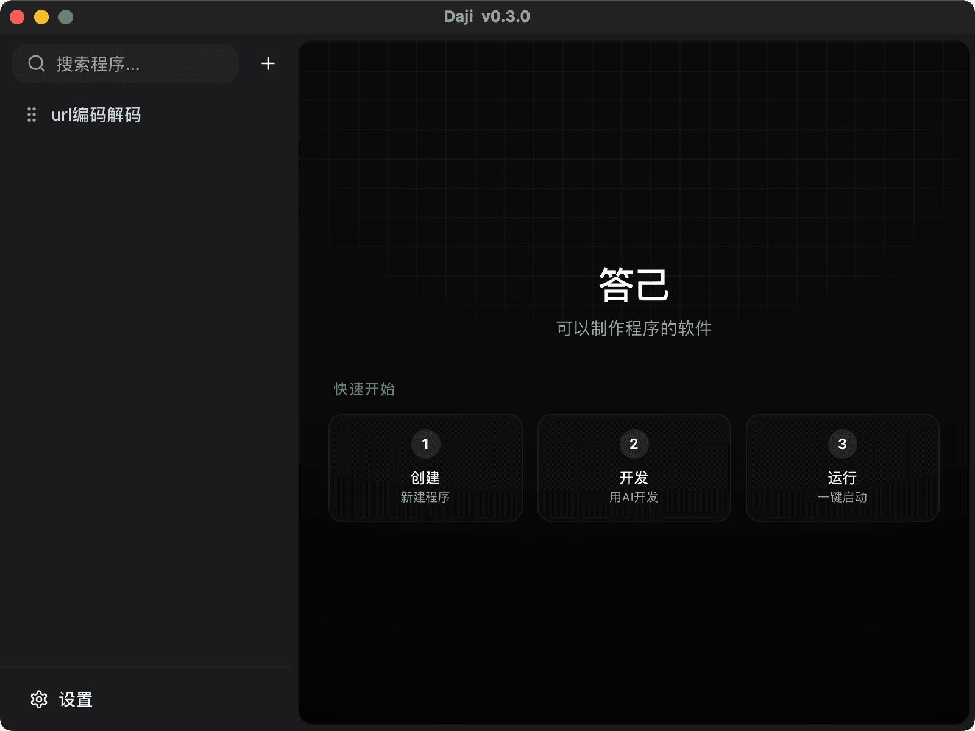Click the 快速开始 section header
This screenshot has height=731, width=975.
[364, 389]
